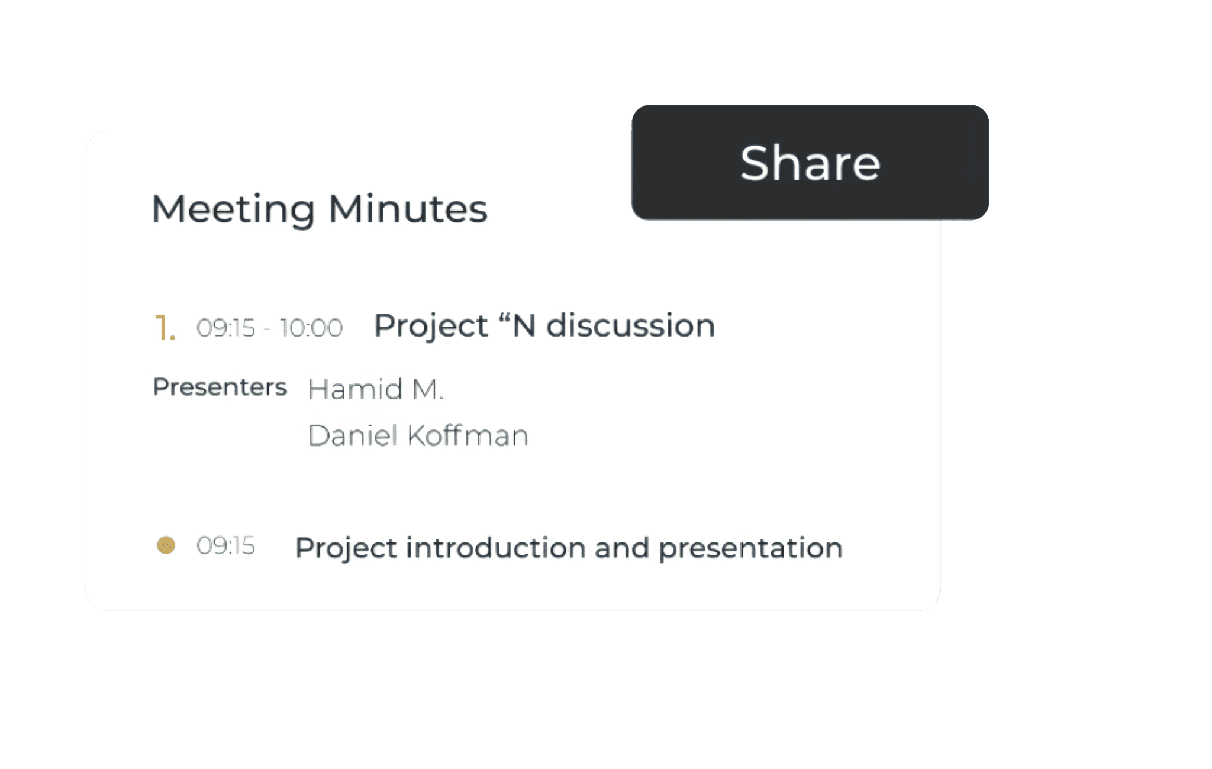Click the 09:15 timestamp beside the bullet
The image size is (1212, 769).
225,545
